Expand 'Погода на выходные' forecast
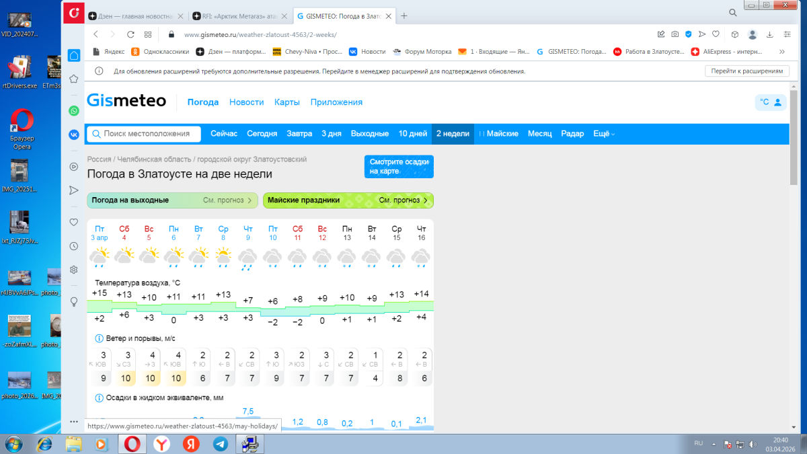This screenshot has height=454, width=807. tap(173, 200)
